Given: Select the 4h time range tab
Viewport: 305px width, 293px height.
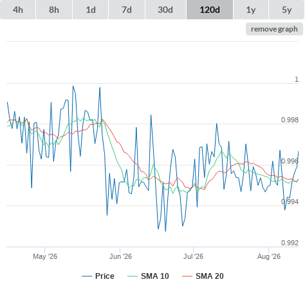Looking at the screenshot, I should tap(18, 10).
